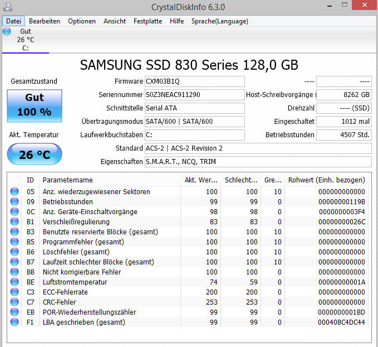This screenshot has height=347, width=378.
Task: Select 'ECC-Fehlerrate' parameter text
Action: pyautogui.click(x=65, y=292)
